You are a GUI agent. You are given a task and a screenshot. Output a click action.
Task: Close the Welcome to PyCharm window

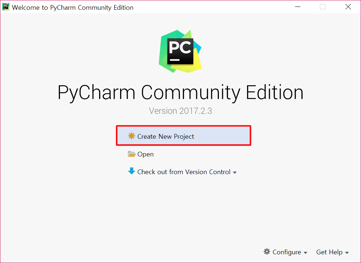click(348, 7)
